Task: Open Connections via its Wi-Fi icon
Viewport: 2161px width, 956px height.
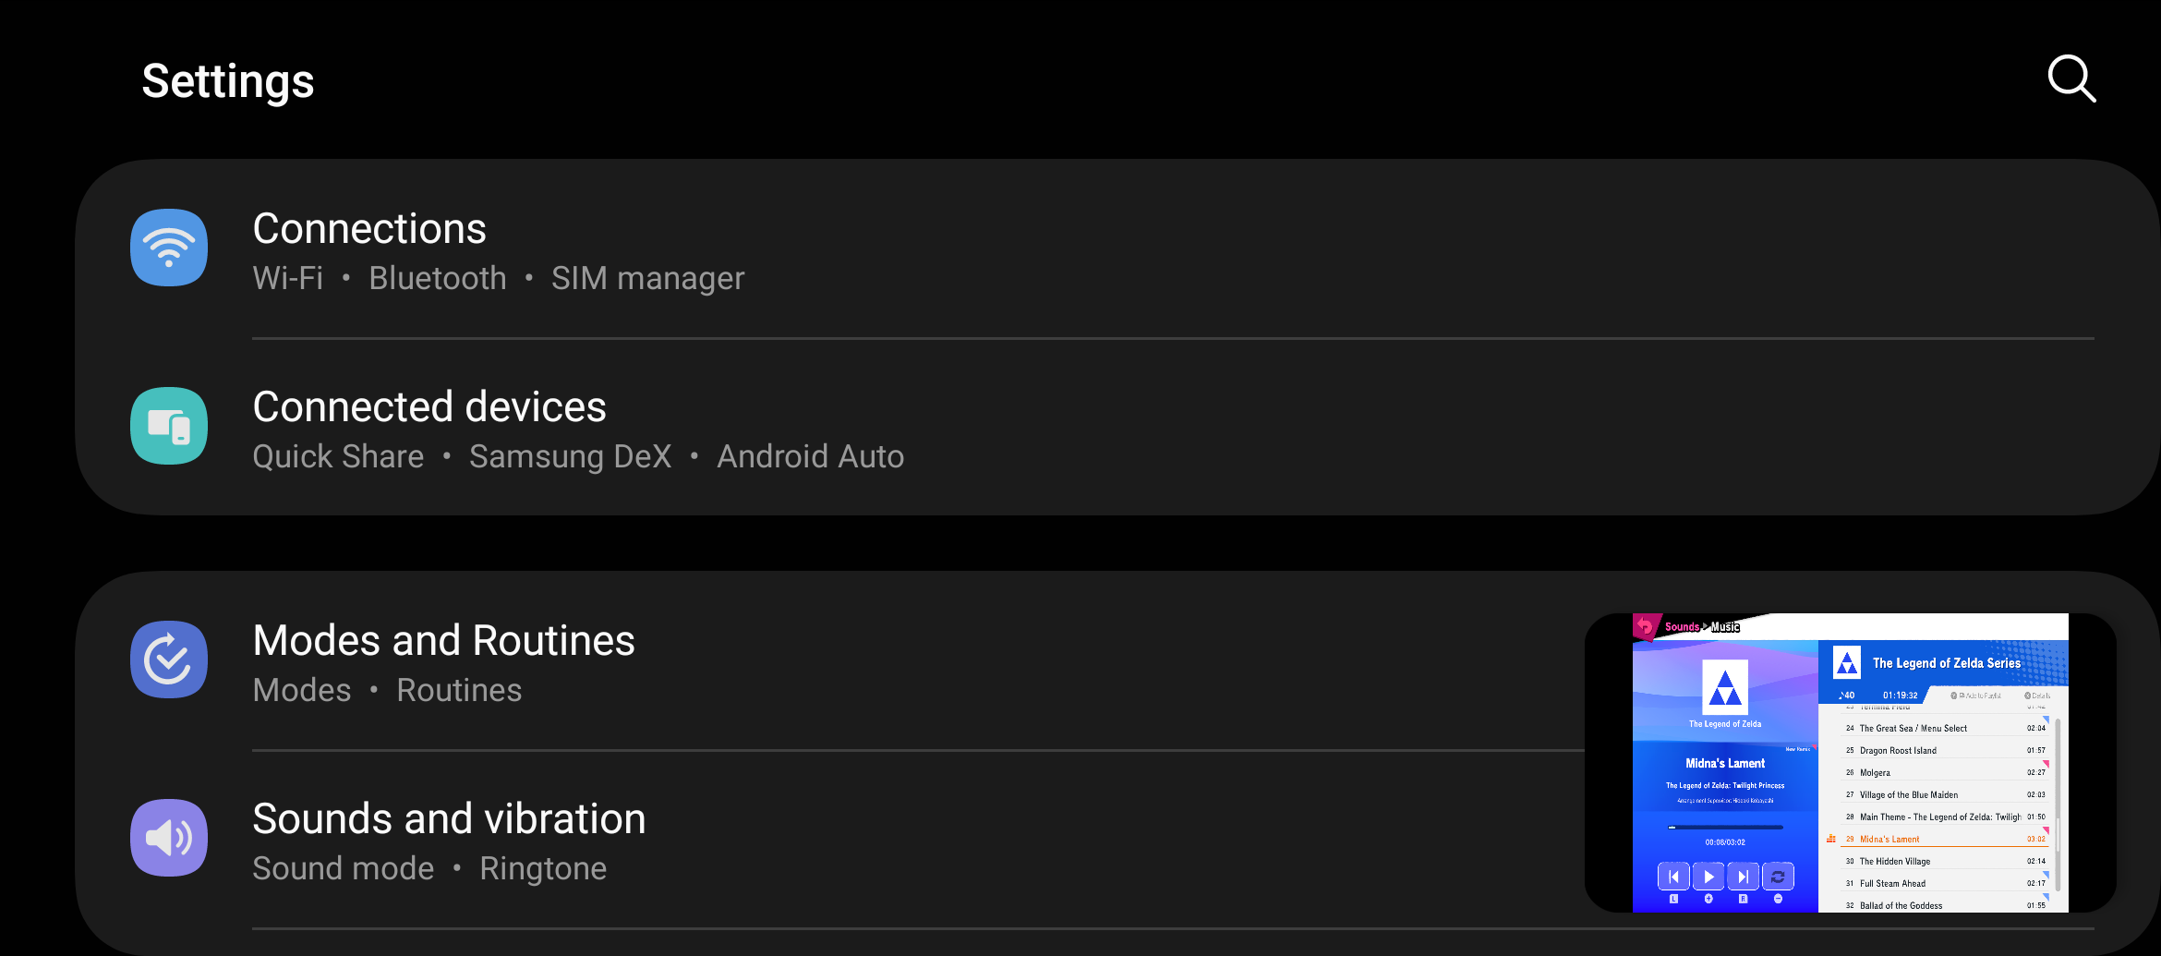Action: click(x=169, y=248)
